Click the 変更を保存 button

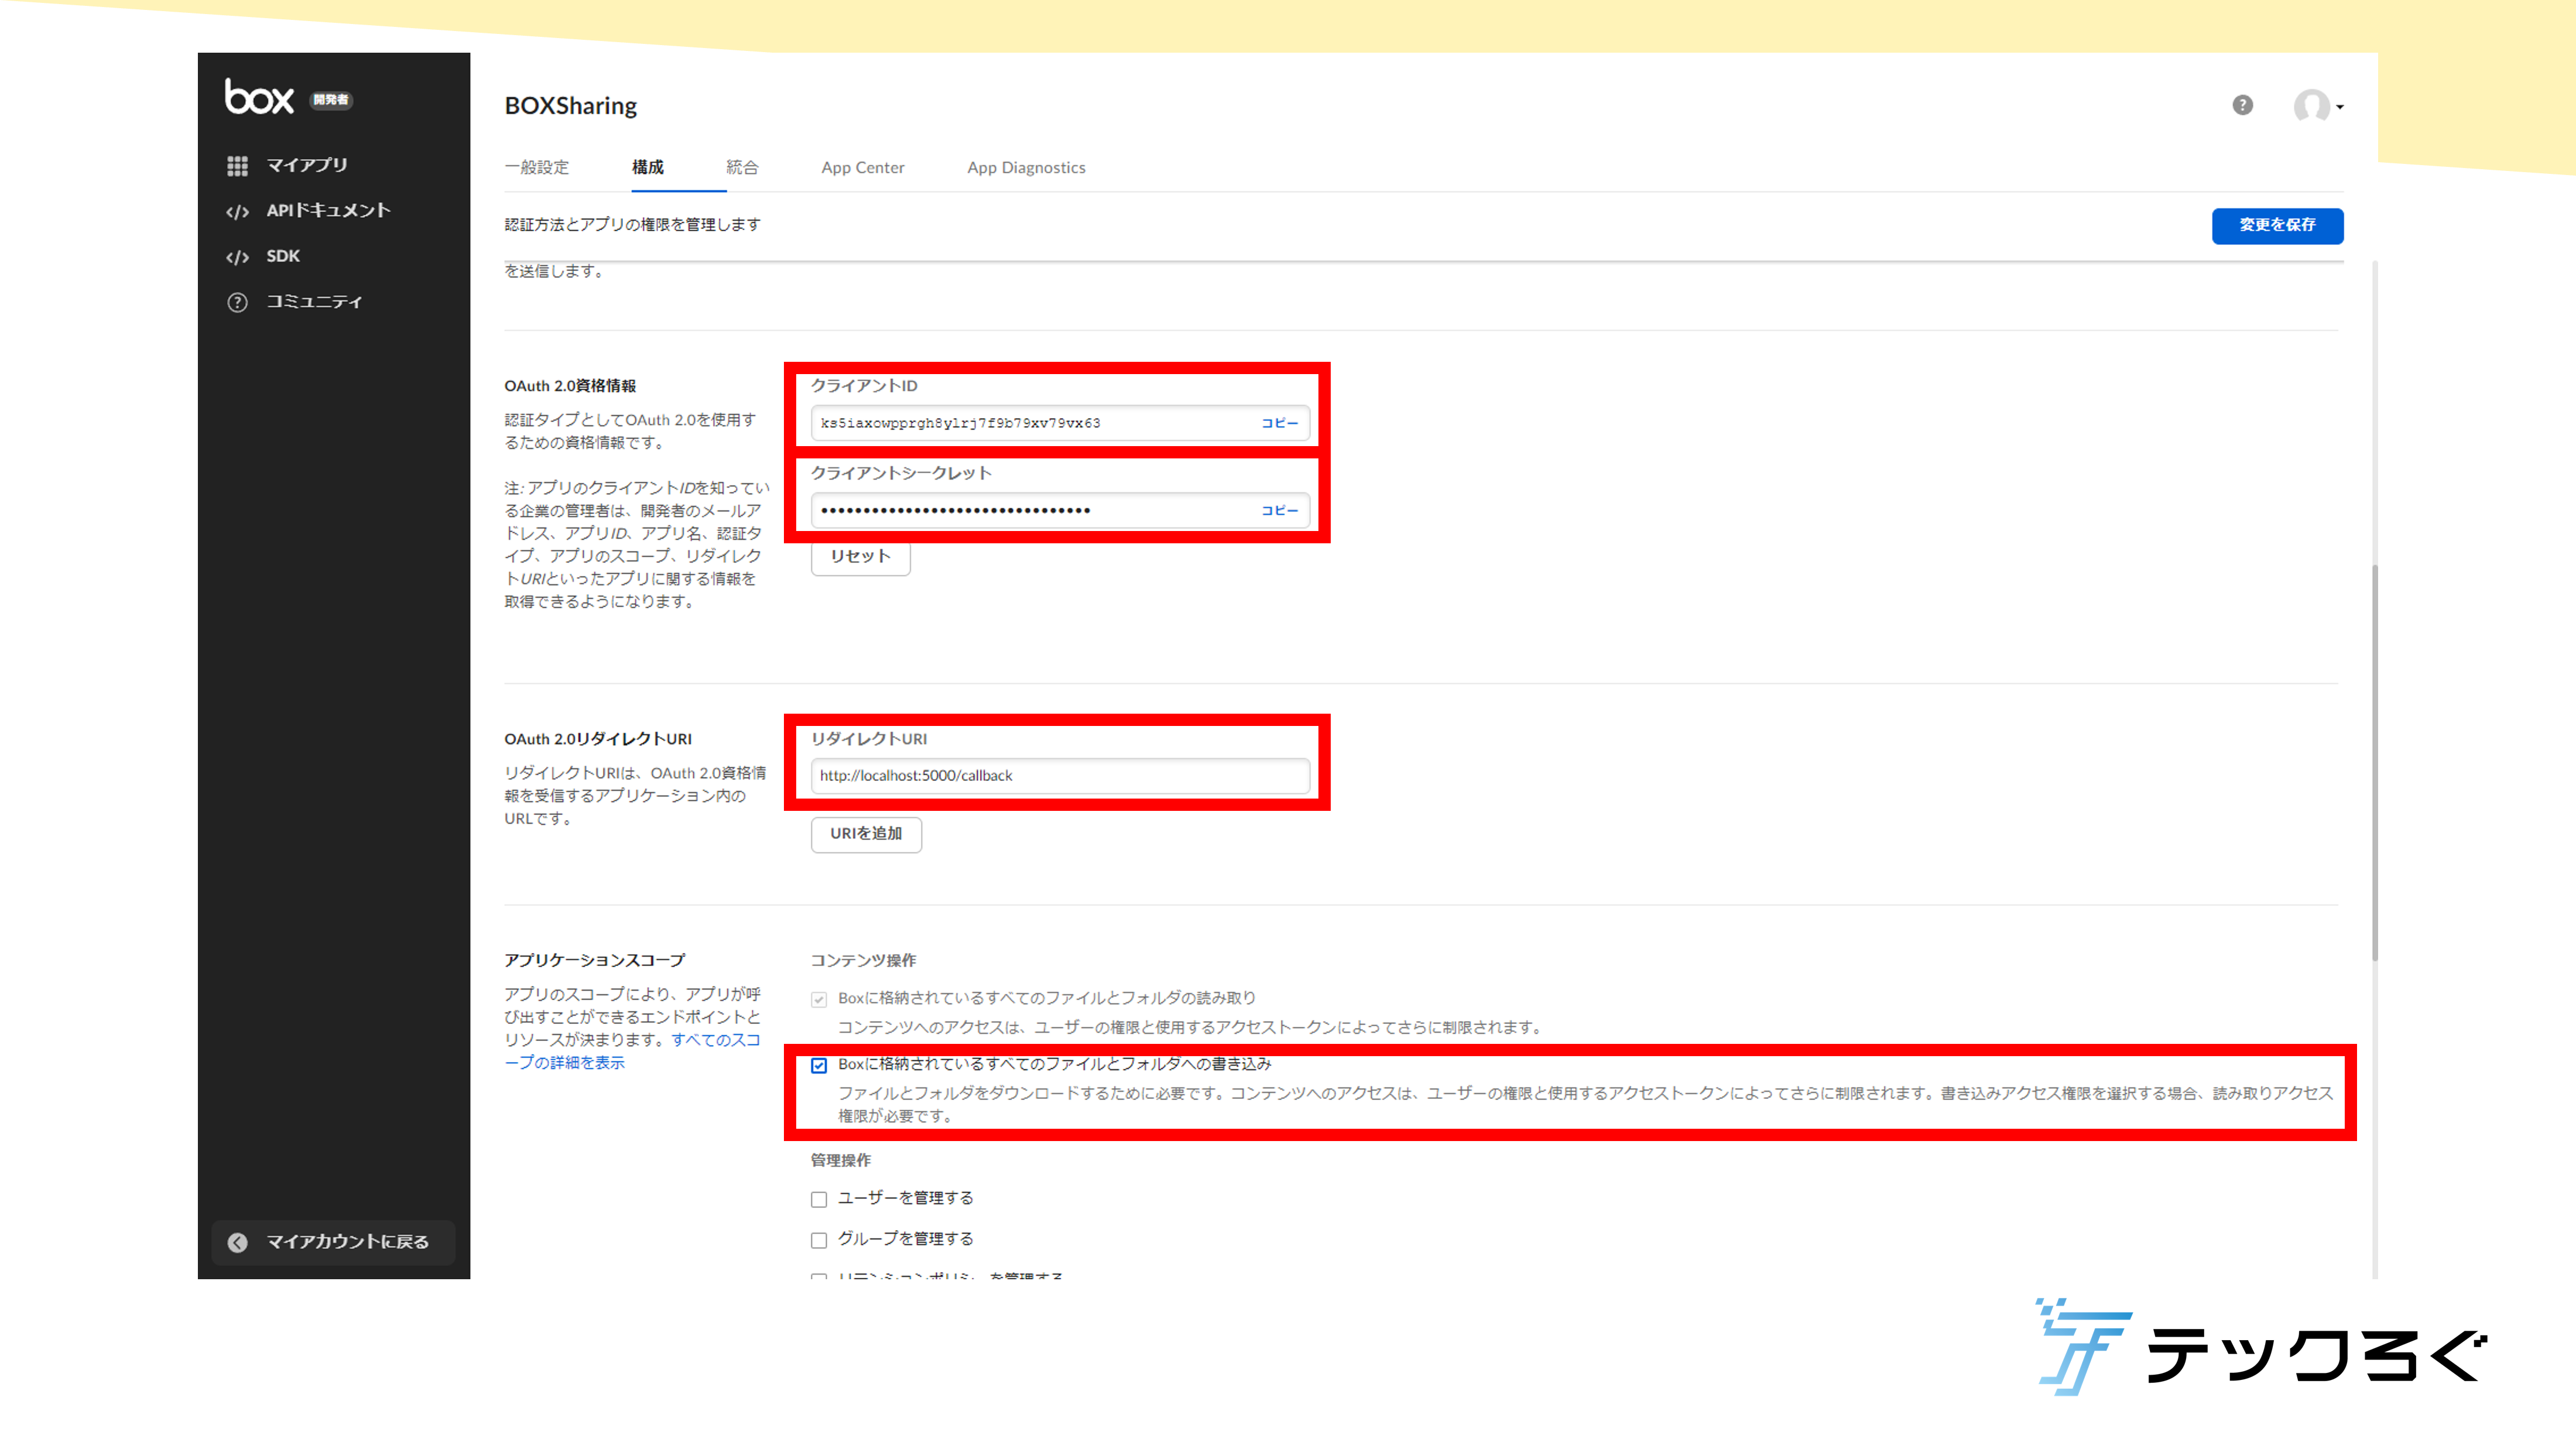[2277, 225]
